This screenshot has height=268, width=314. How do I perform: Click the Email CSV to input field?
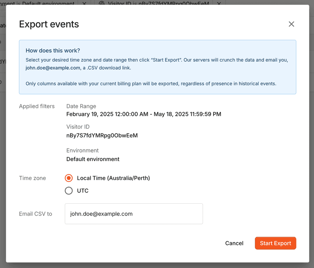134,214
